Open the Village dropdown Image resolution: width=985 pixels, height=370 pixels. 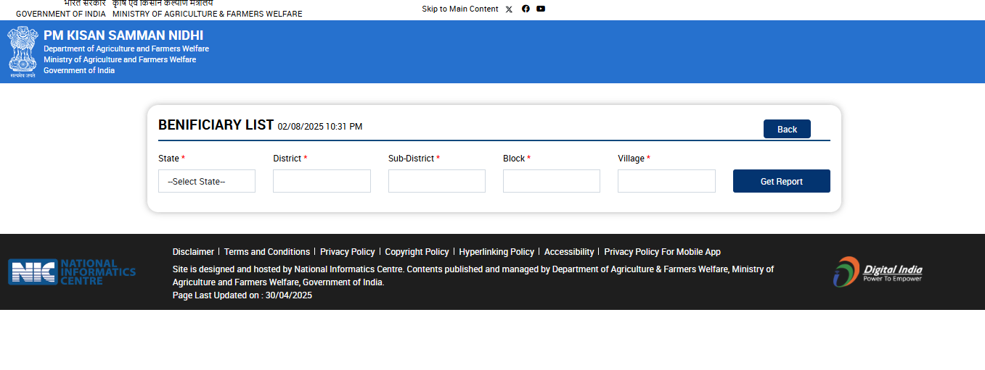(666, 181)
